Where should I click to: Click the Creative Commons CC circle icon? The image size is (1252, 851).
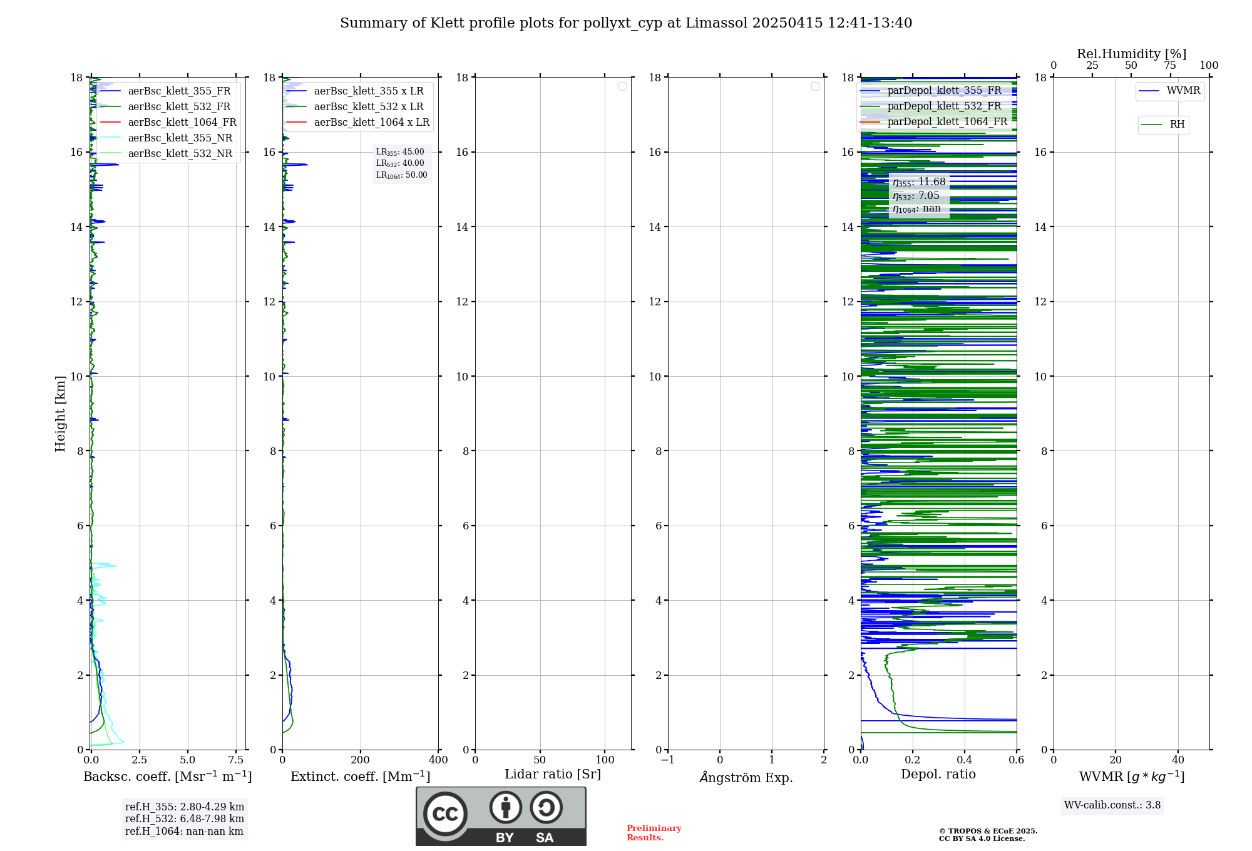(x=445, y=813)
